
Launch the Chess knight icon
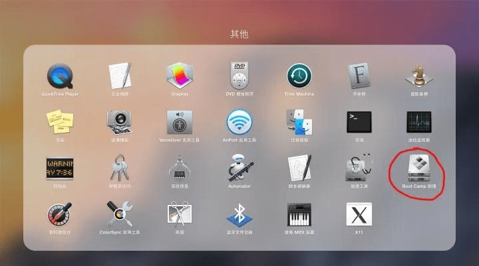(x=419, y=76)
